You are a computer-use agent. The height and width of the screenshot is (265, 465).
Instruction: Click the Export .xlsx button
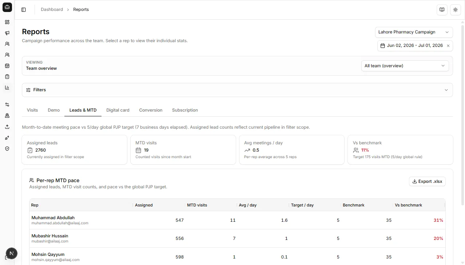(x=428, y=181)
